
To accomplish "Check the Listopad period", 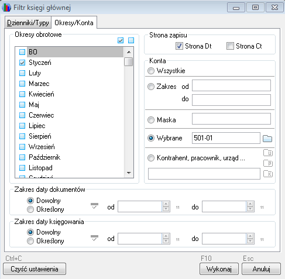I will (x=22, y=168).
